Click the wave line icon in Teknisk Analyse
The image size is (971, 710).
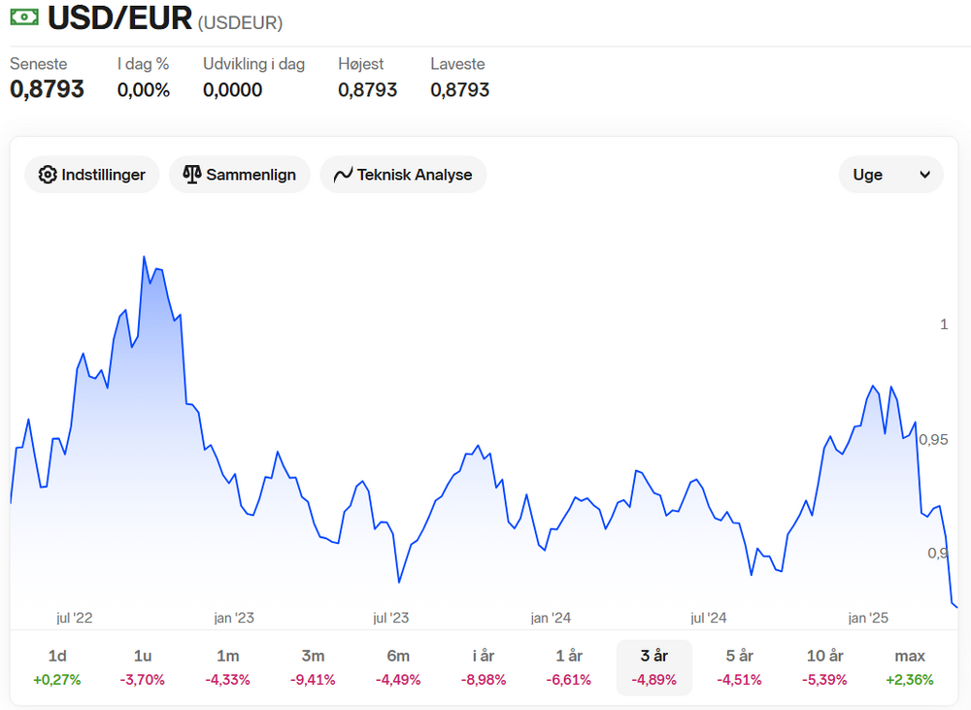pos(343,175)
